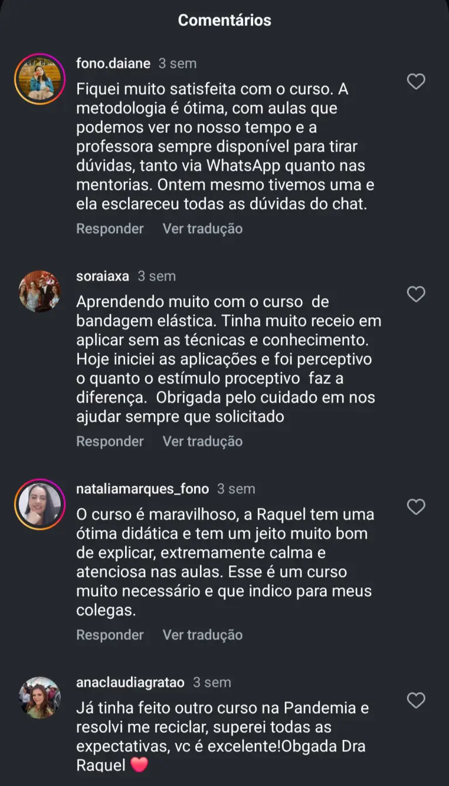Click Responder under fono.daiane's comment
This screenshot has width=449, height=786.
tap(110, 229)
